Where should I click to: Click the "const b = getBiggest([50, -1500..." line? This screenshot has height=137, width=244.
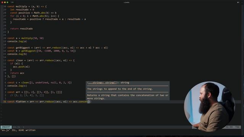point(42,51)
